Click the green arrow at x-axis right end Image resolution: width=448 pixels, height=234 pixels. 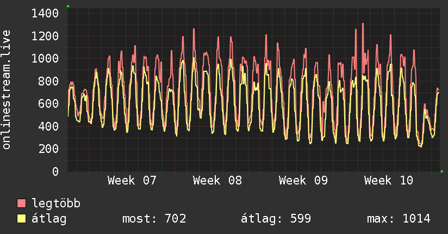tap(443, 172)
